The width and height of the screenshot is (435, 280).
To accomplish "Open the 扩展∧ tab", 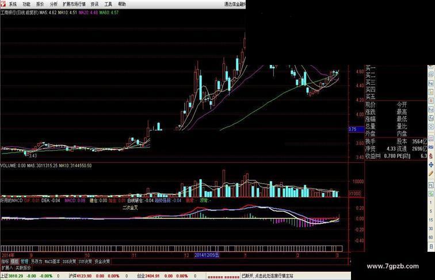I will click(x=7, y=268).
